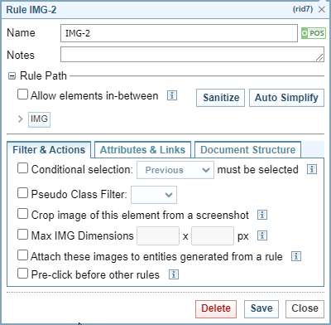Image resolution: width=331 pixels, height=325 pixels.
Task: Show info for Max IMG Dimensions
Action: click(x=262, y=235)
